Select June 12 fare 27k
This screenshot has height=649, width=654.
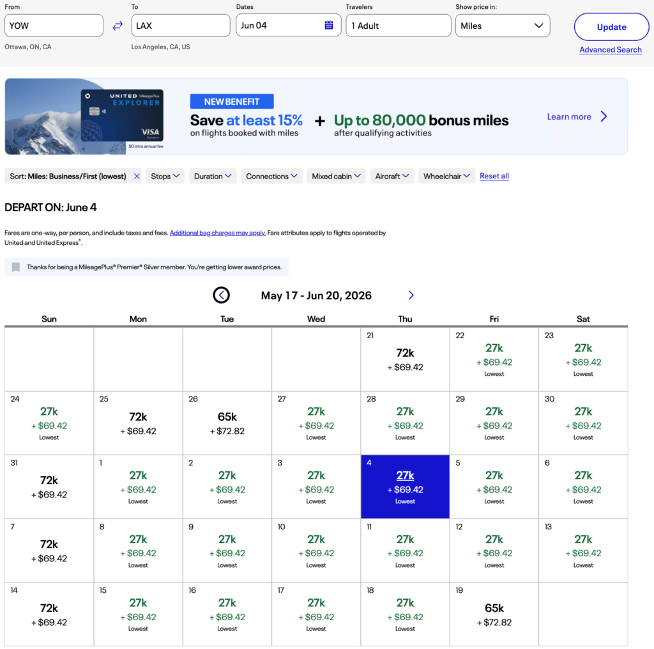pyautogui.click(x=494, y=551)
